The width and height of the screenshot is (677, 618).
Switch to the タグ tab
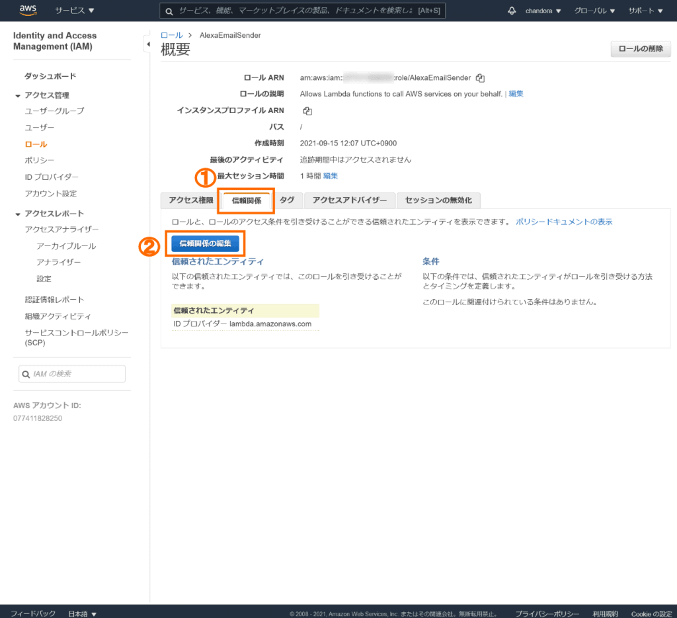(287, 200)
